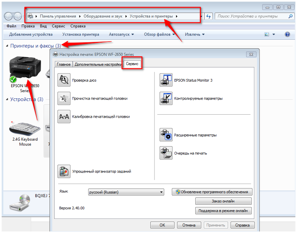Open the view options dropdown arrow
Viewport: 297px width, 233px height.
(x=274, y=35)
